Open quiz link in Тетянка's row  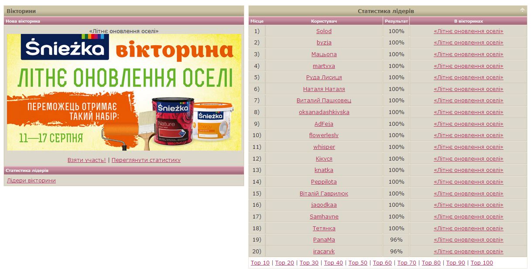click(x=468, y=228)
